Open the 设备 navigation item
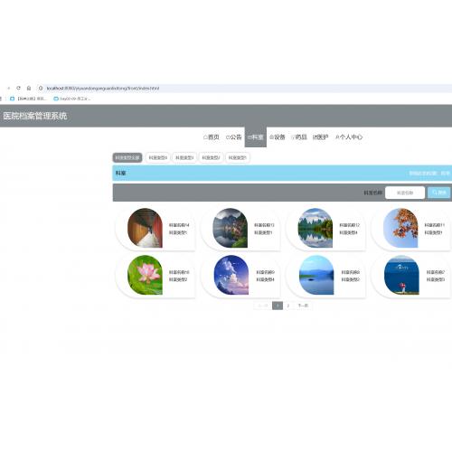Viewport: 452px width, 452px height. (278, 137)
